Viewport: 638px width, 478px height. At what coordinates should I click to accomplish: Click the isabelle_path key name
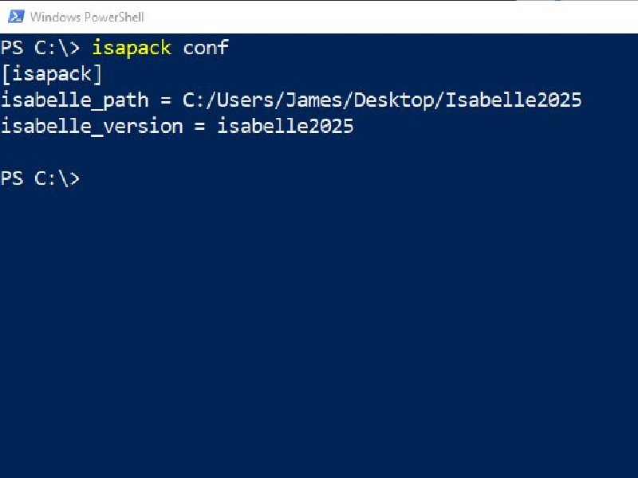75,100
